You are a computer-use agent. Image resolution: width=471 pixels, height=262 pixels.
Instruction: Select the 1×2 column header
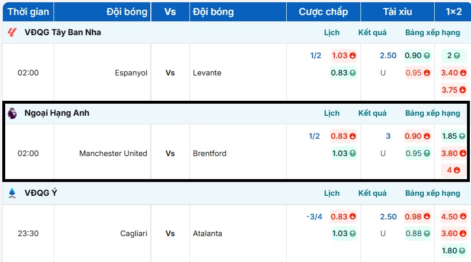pyautogui.click(x=454, y=12)
